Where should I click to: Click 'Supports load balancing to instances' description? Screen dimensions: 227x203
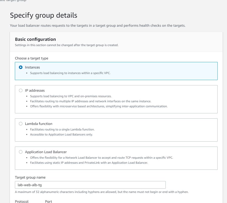pos(70,73)
